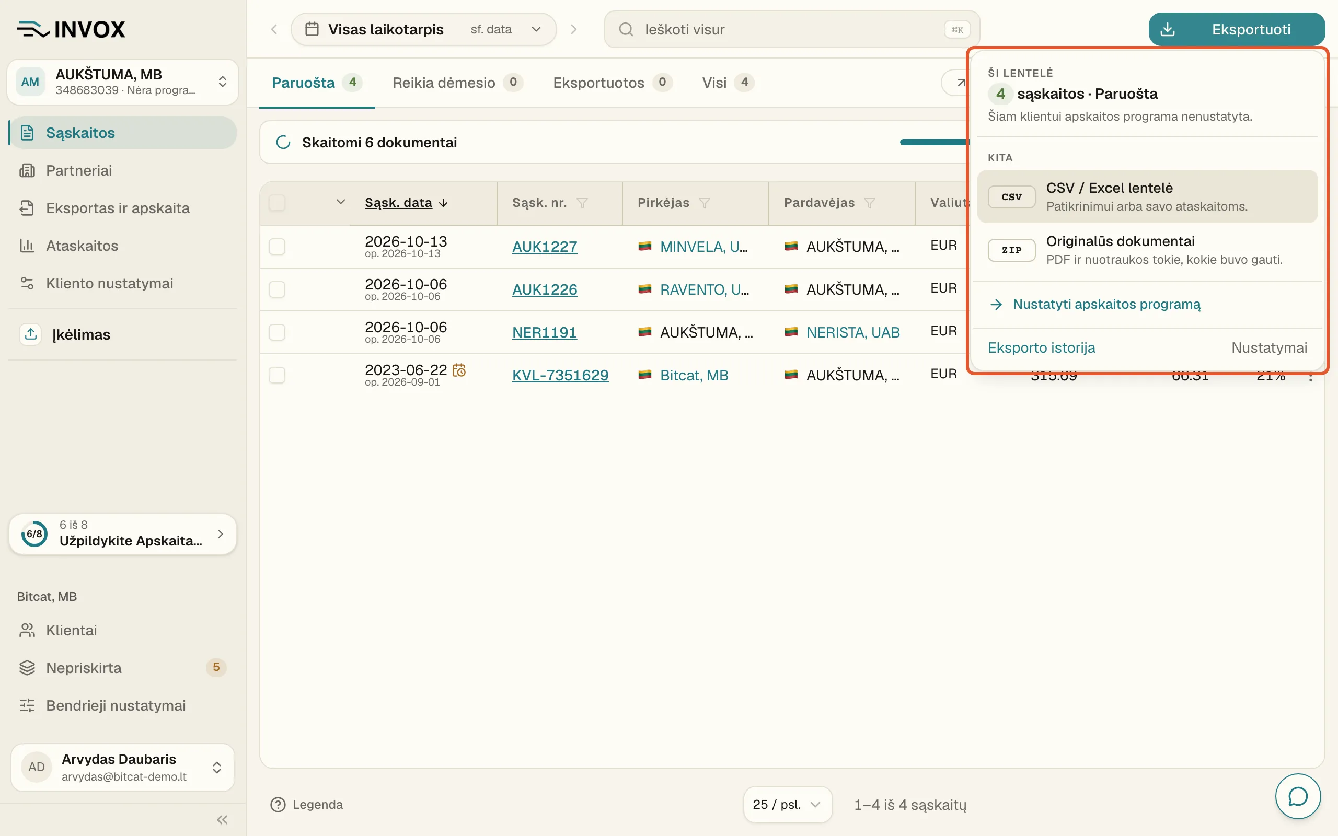The image size is (1338, 836).
Task: Open the Visas laikotarpis date range dropdown
Action: 423,29
